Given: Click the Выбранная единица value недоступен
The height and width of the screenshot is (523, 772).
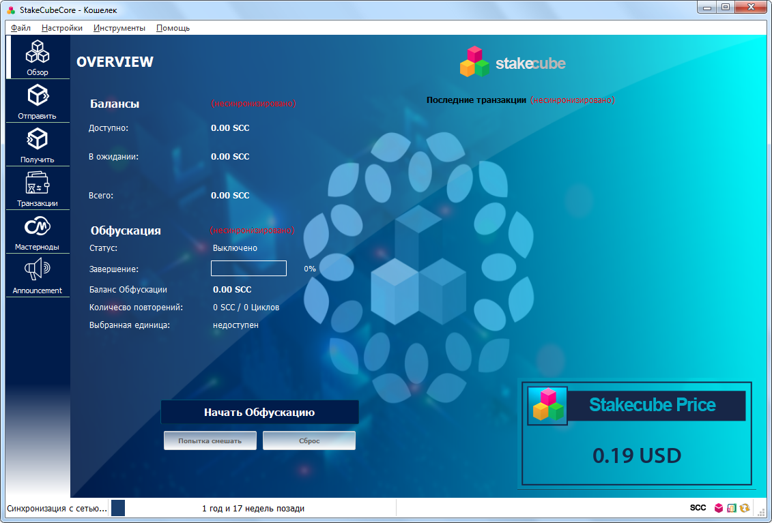Looking at the screenshot, I should (x=235, y=325).
